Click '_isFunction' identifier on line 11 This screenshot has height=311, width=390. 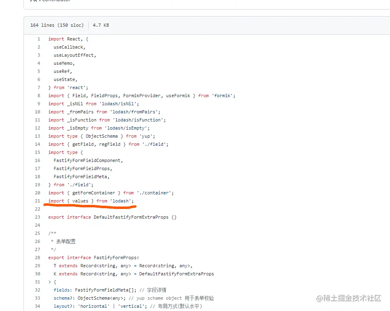tap(81, 120)
